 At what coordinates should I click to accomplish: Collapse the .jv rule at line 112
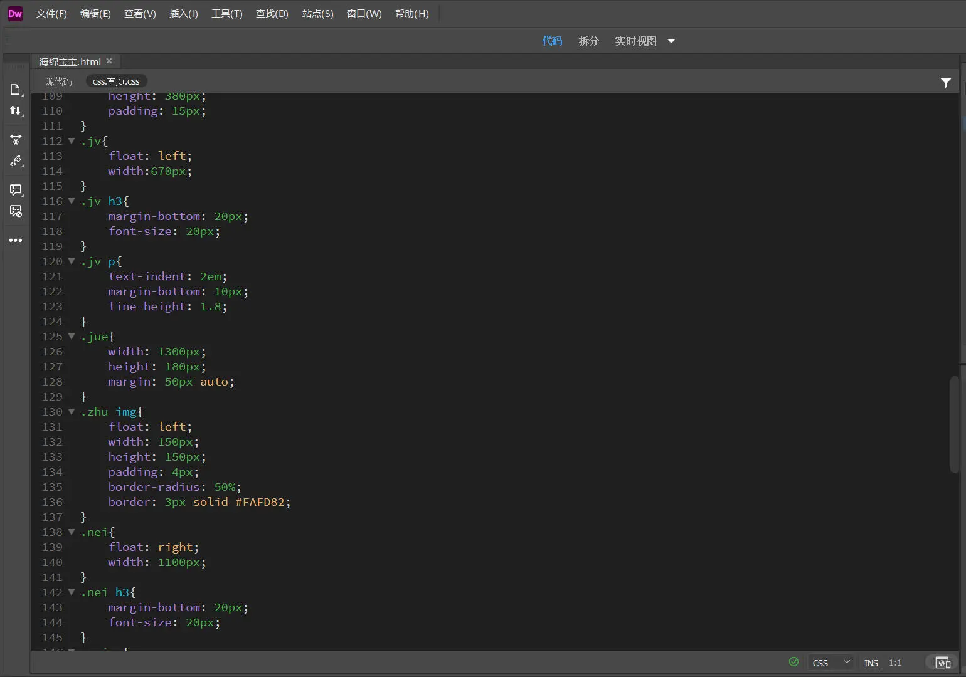click(x=72, y=141)
